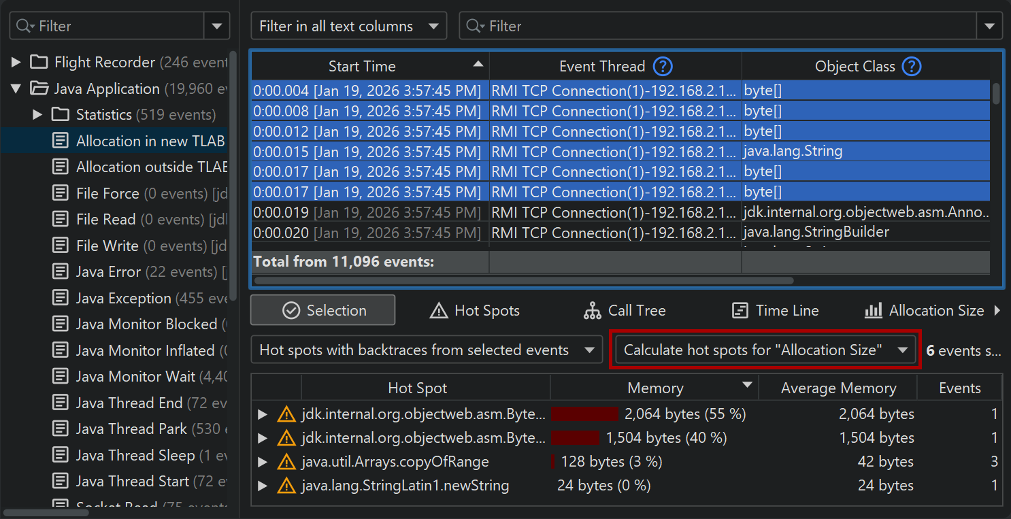Select the Java Thread Park event type
The image size is (1011, 519).
(x=131, y=429)
